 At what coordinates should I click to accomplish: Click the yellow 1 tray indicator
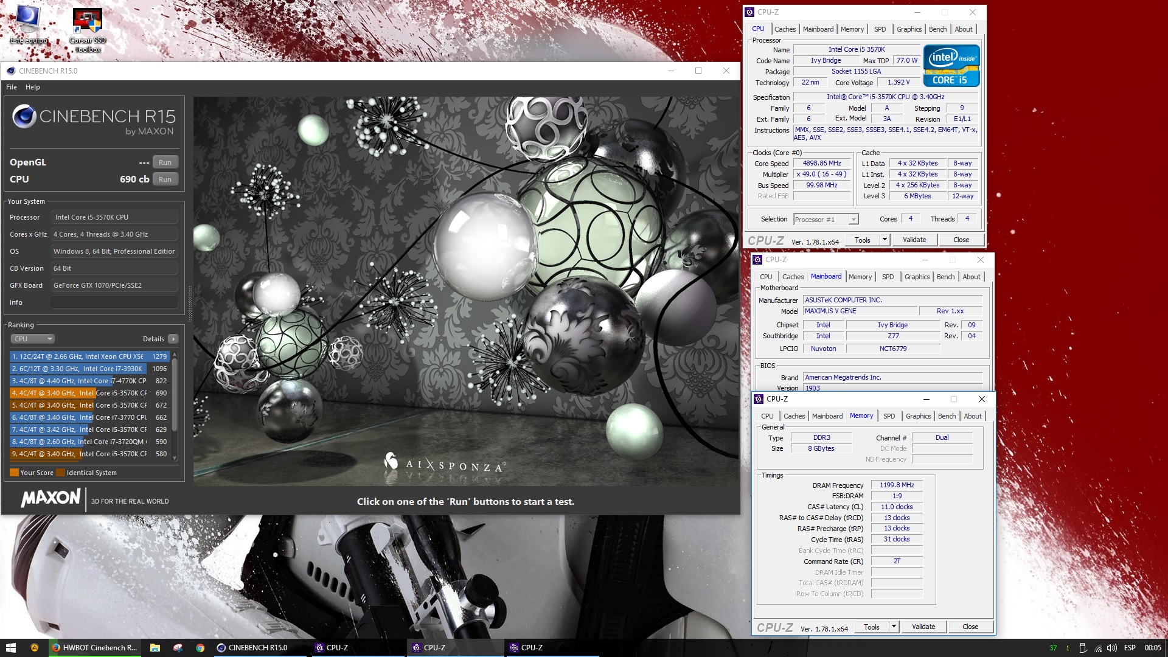click(x=1068, y=648)
